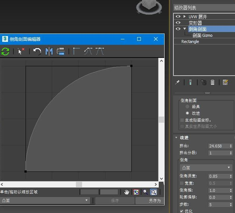Image resolution: width=235 pixels, height=213 pixels.
Task: Select the 经典 radio button
Action: point(187,106)
